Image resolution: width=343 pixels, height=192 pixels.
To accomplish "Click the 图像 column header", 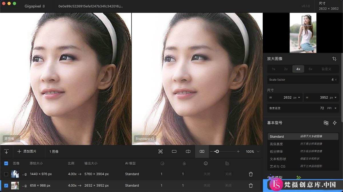I will click(x=16, y=163).
